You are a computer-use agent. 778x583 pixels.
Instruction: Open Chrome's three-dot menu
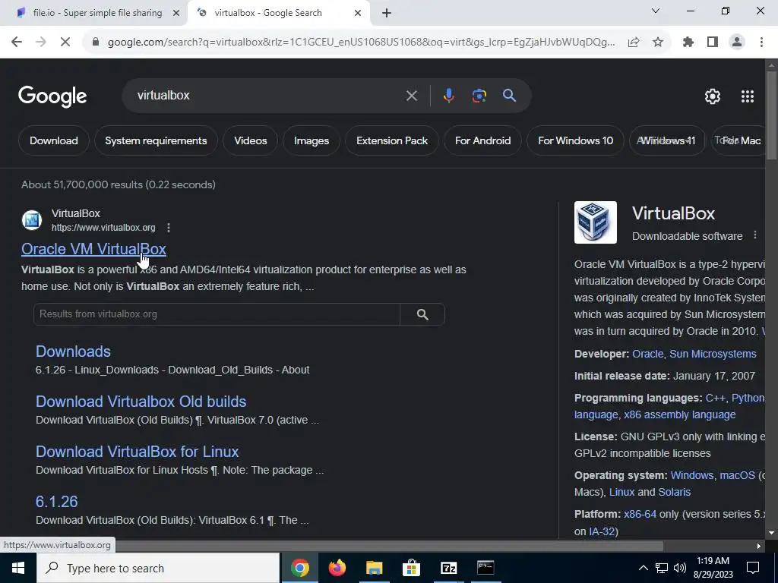click(761, 43)
